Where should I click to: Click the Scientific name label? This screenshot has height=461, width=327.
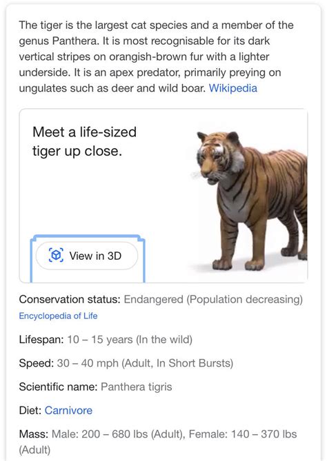58,387
